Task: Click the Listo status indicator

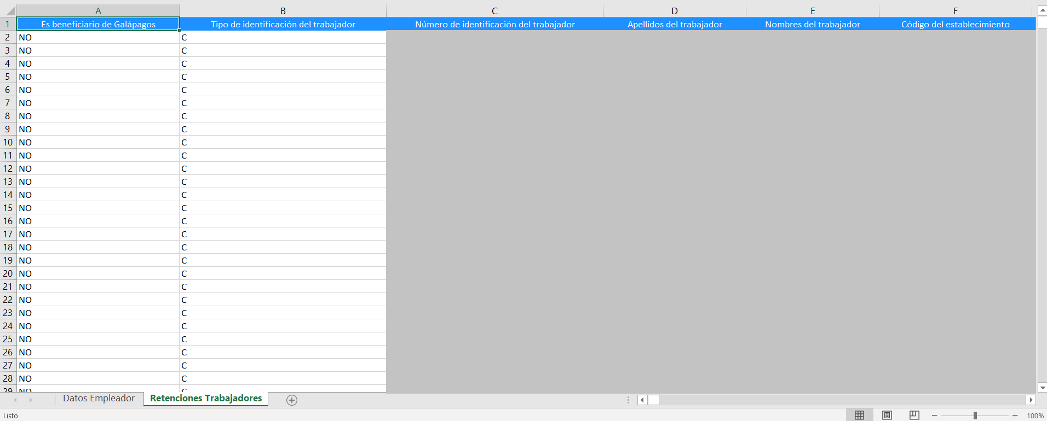Action: click(10, 416)
